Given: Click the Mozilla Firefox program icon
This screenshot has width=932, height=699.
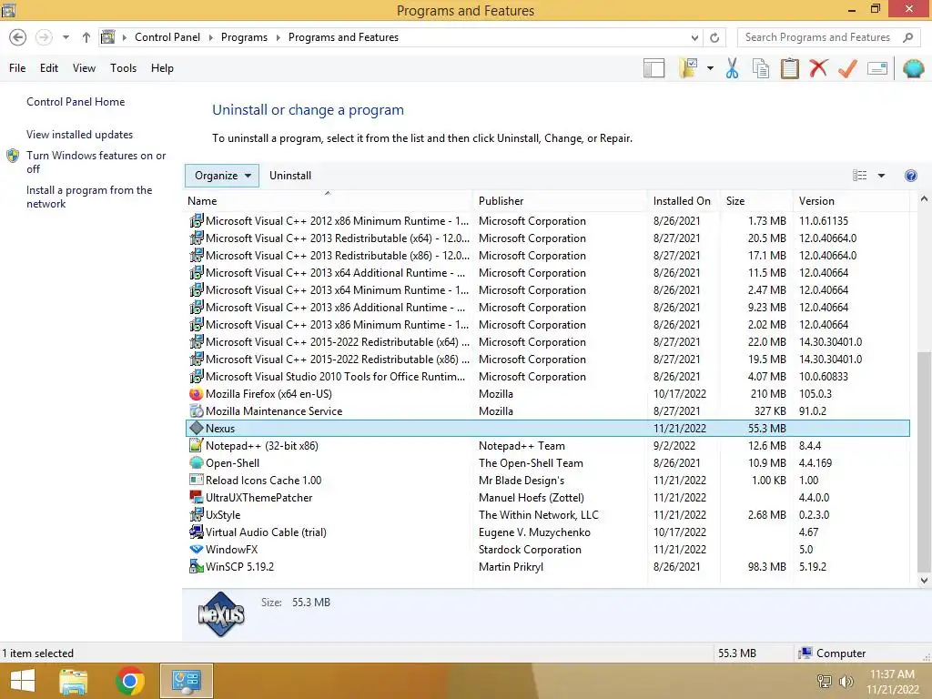Looking at the screenshot, I should 197,394.
